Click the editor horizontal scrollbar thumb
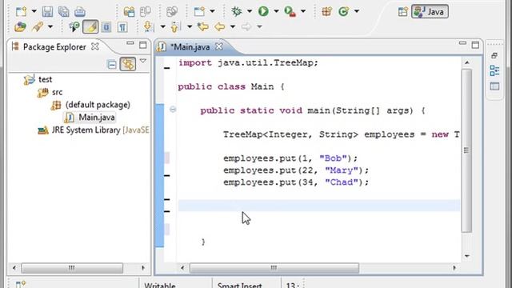Screen dimensions: 512x288 [274, 268]
